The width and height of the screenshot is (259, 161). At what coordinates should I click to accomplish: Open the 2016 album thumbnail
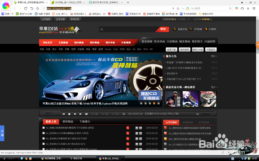[208, 99]
